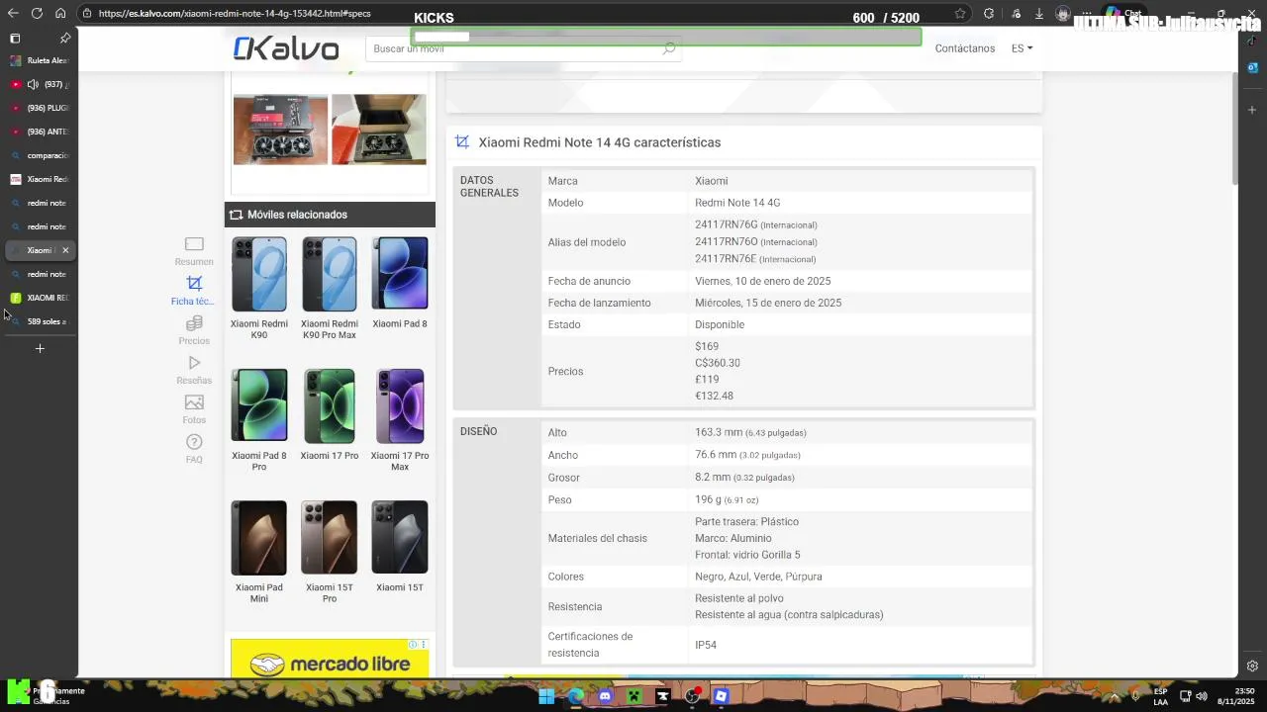
Task: Click the page vertical scrollbar
Action: click(x=1234, y=129)
